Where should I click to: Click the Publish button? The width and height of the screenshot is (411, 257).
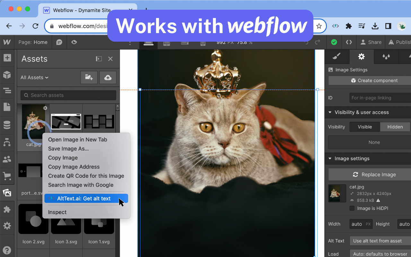coord(399,42)
